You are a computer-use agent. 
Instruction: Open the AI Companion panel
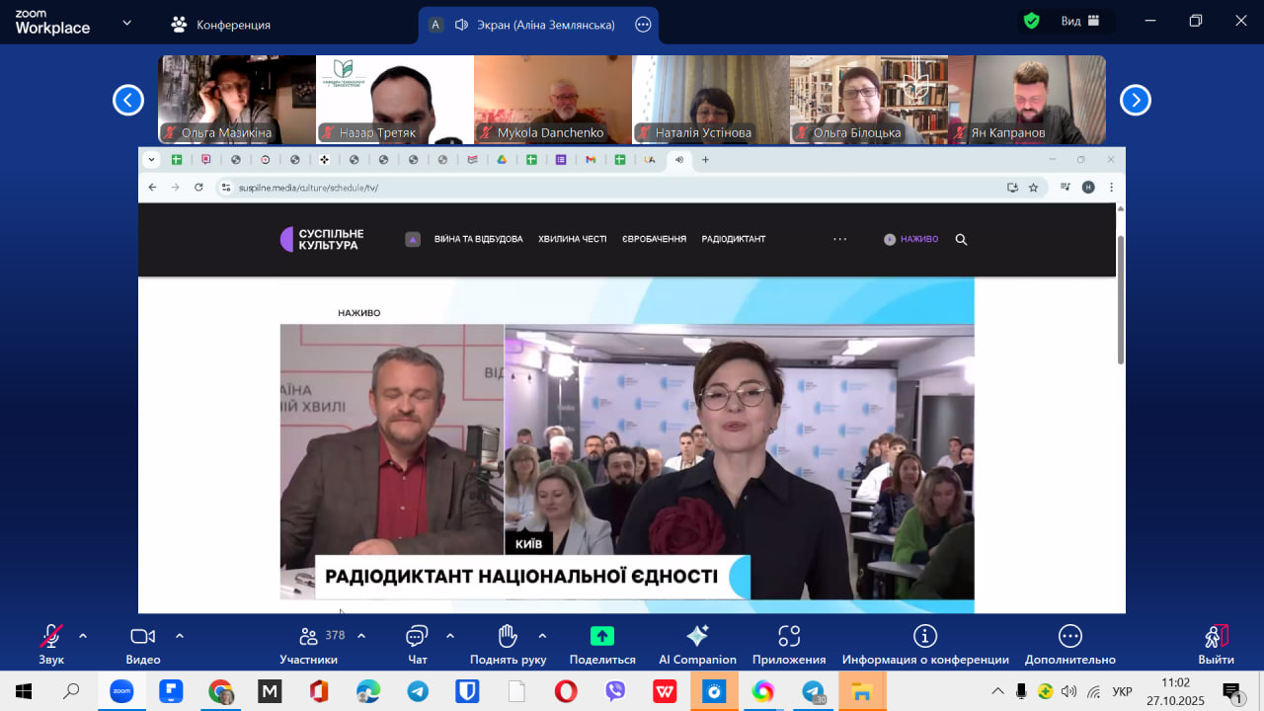697,637
